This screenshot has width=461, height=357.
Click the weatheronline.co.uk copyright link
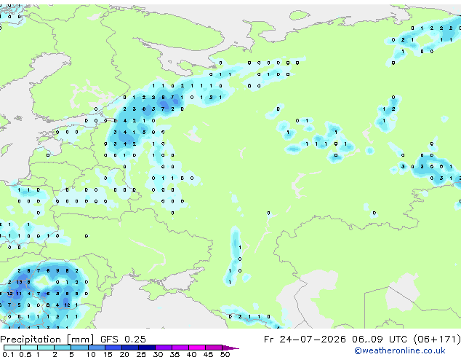(399, 350)
